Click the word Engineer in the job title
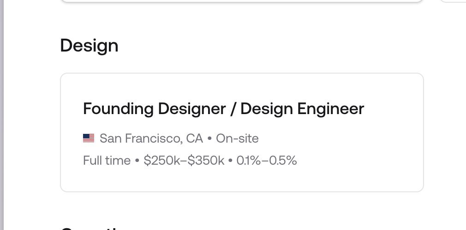Viewport: 466px width, 230px height. (330, 109)
